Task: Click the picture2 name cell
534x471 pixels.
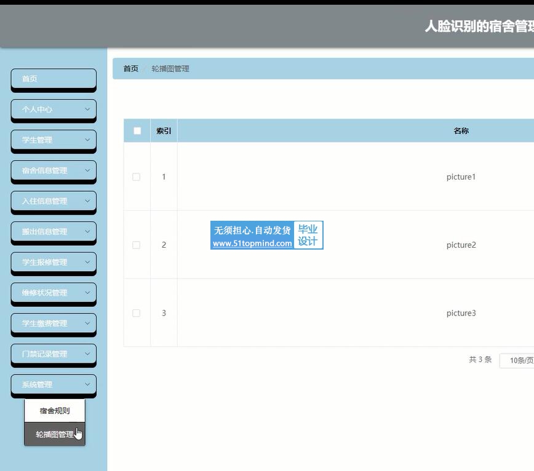Action: tap(461, 245)
